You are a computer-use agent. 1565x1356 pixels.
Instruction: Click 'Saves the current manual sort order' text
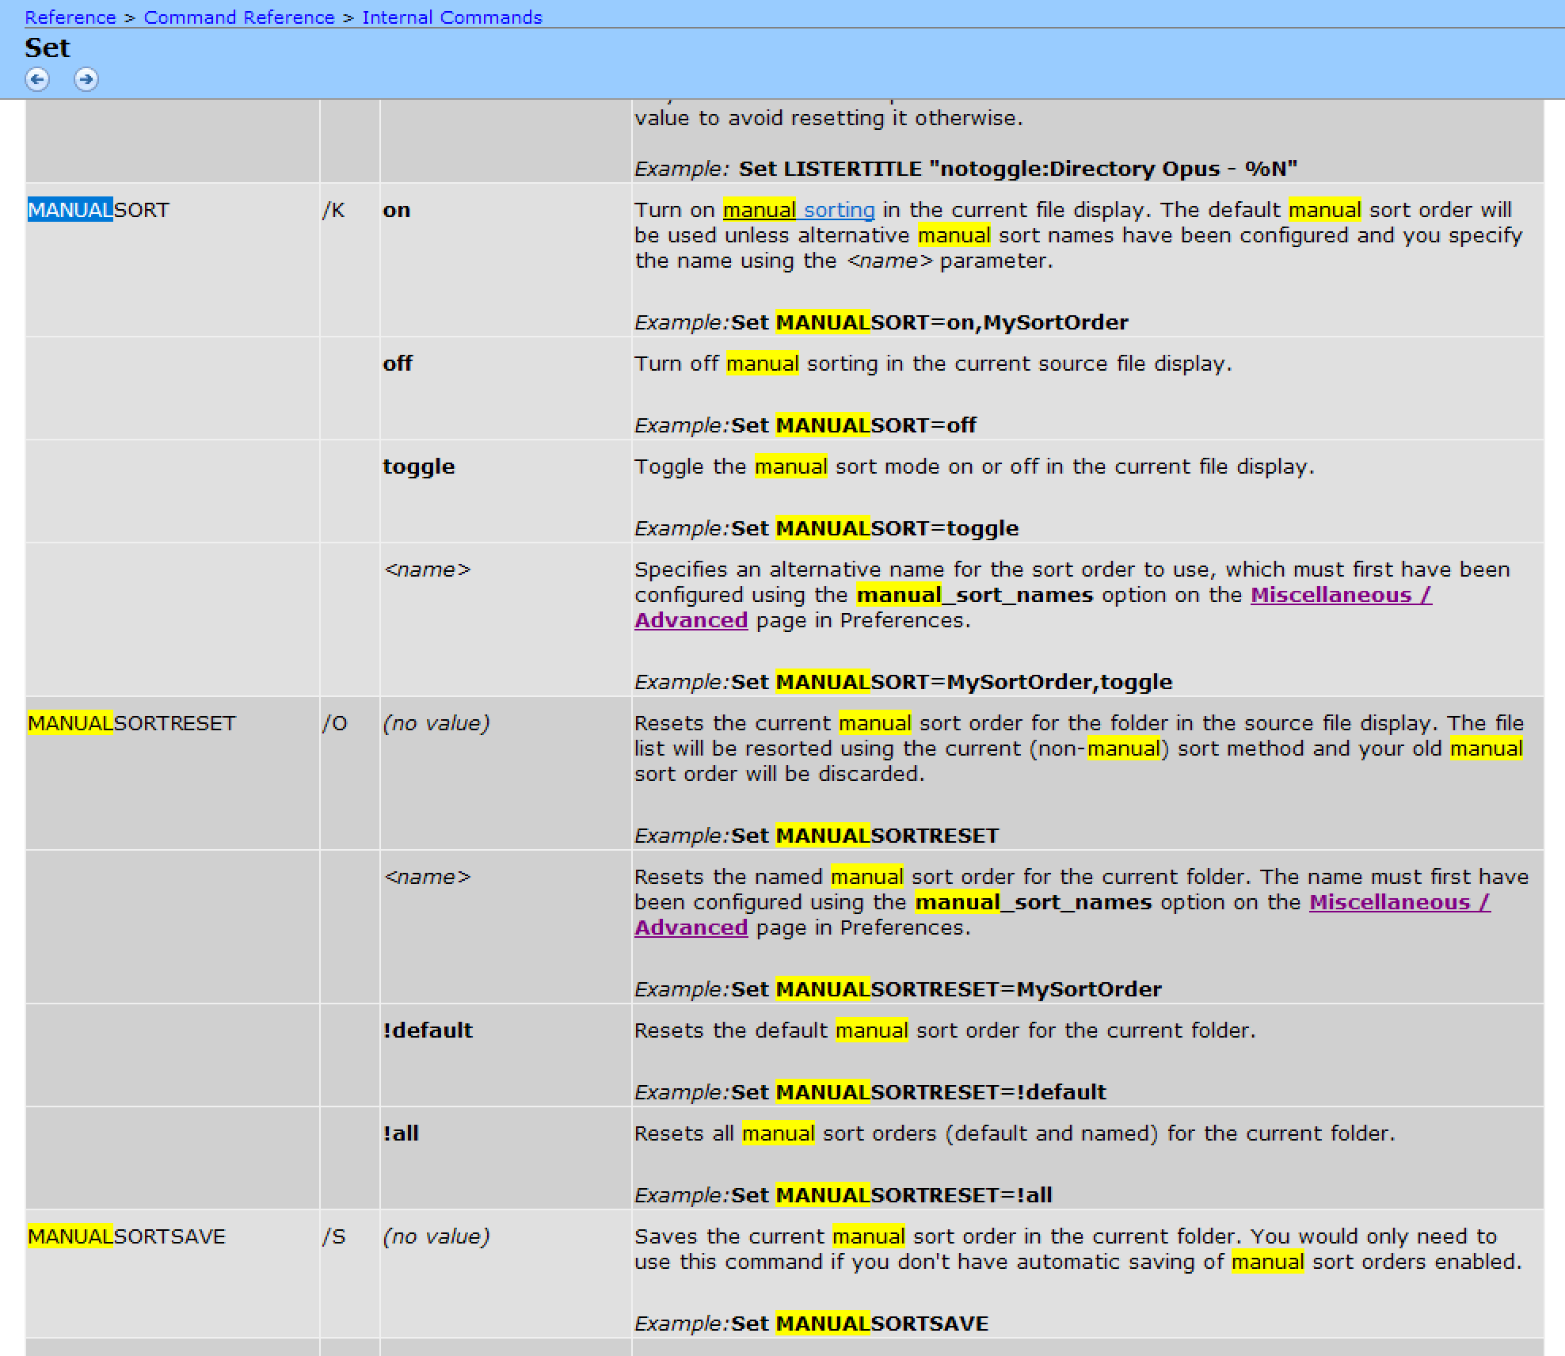1078,1249
